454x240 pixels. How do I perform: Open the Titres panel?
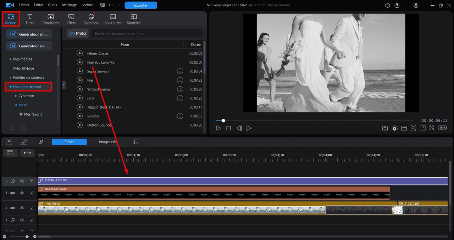[x=30, y=19]
